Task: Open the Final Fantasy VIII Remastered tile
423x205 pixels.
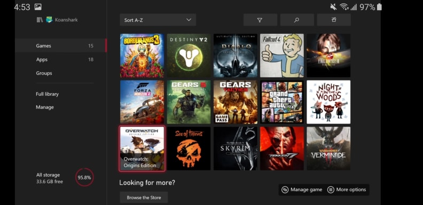Action: pos(328,55)
